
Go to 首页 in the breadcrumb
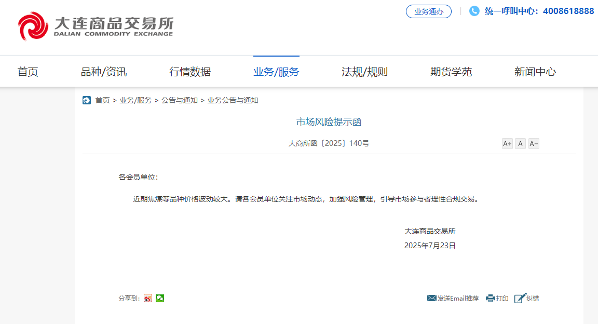(103, 100)
